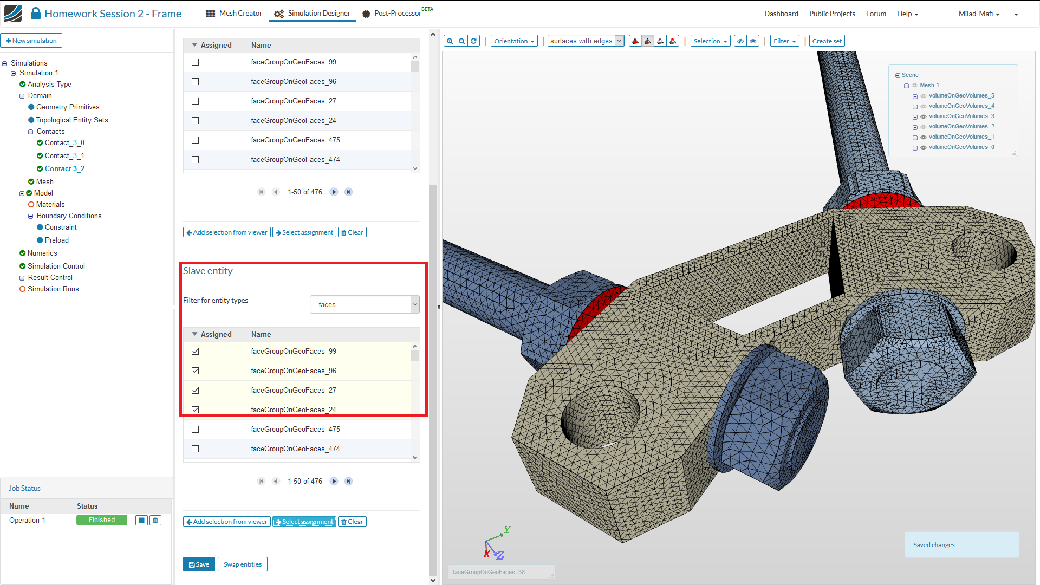Screen dimensions: 1040x585
Task: Switch to the Mesh Creator tab
Action: [x=234, y=14]
